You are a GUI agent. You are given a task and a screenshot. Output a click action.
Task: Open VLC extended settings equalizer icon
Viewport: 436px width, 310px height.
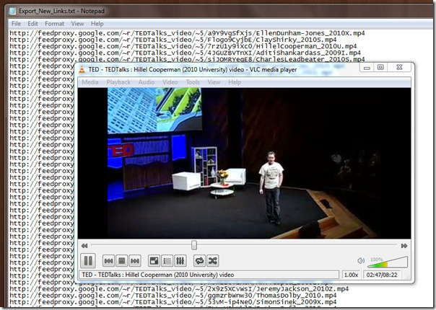(x=180, y=261)
